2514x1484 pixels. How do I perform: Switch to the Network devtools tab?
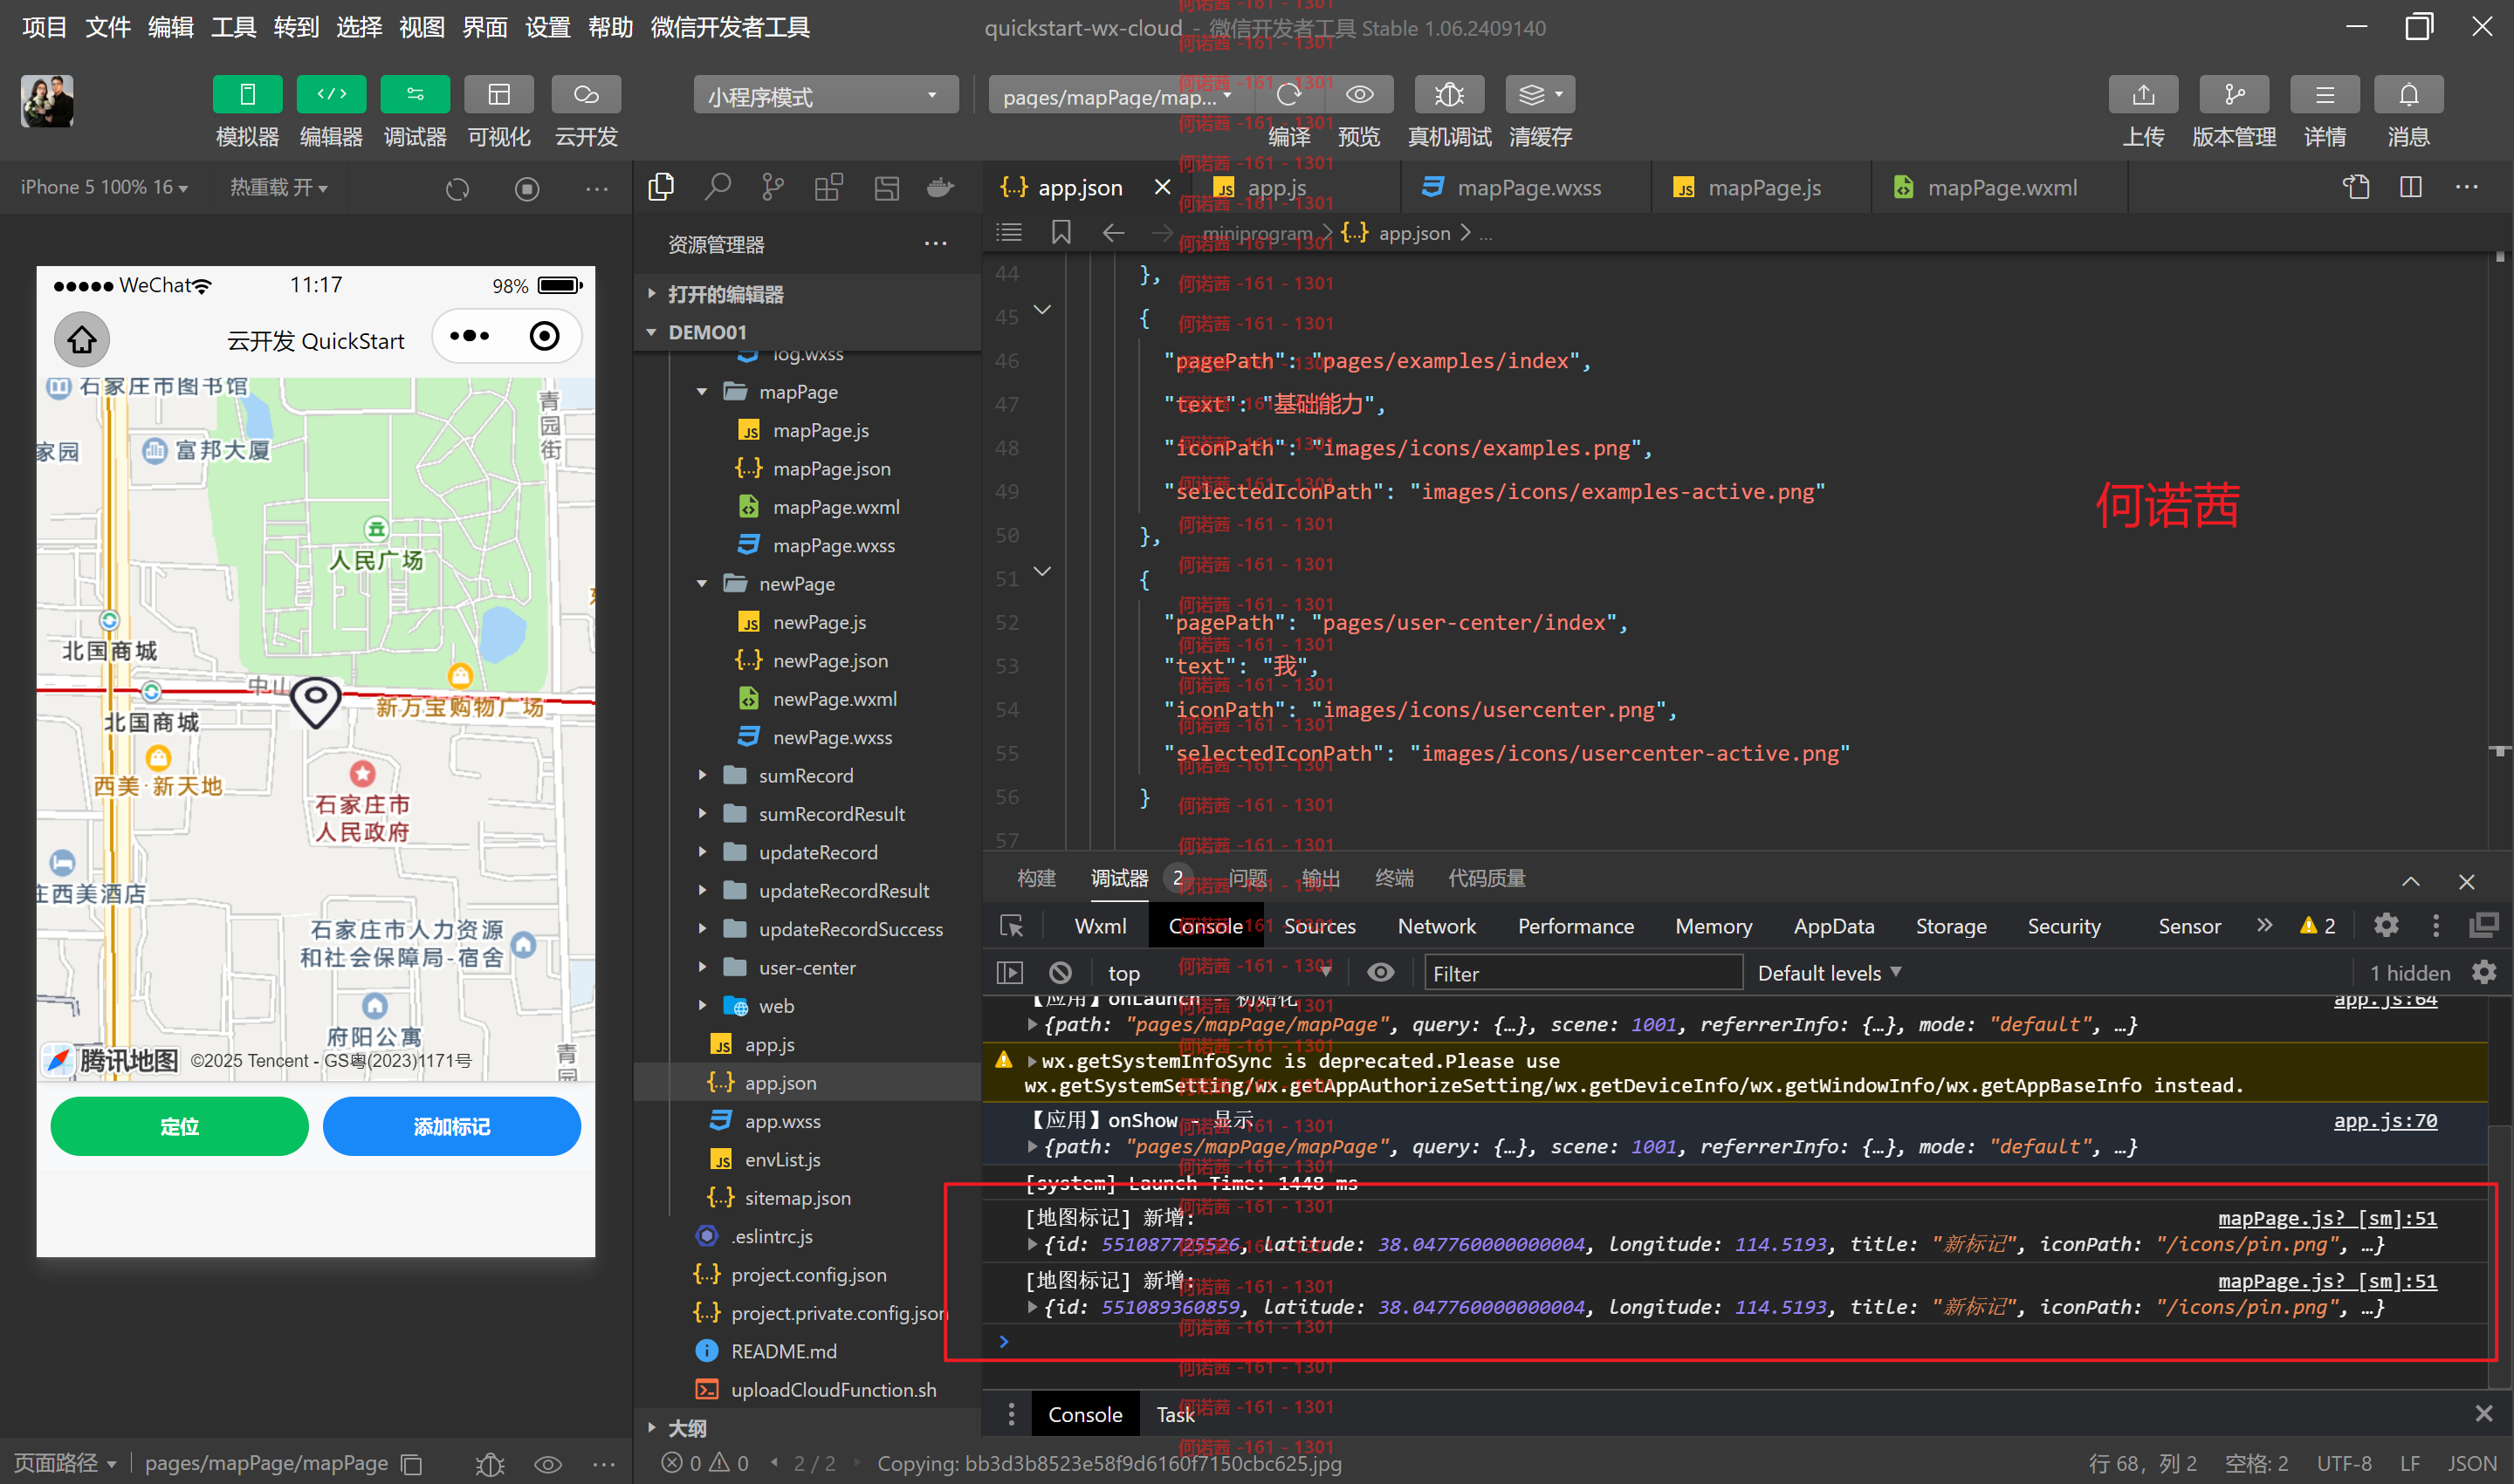coord(1437,926)
